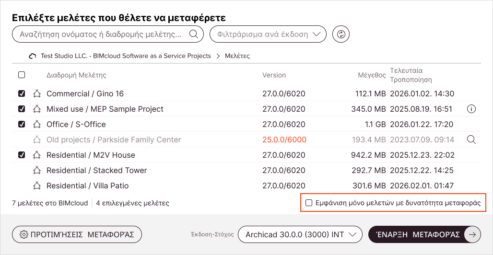Click the 942.2 MB size value
The image size is (493, 255).
click(x=368, y=155)
